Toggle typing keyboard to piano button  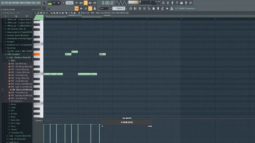tap(76, 8)
